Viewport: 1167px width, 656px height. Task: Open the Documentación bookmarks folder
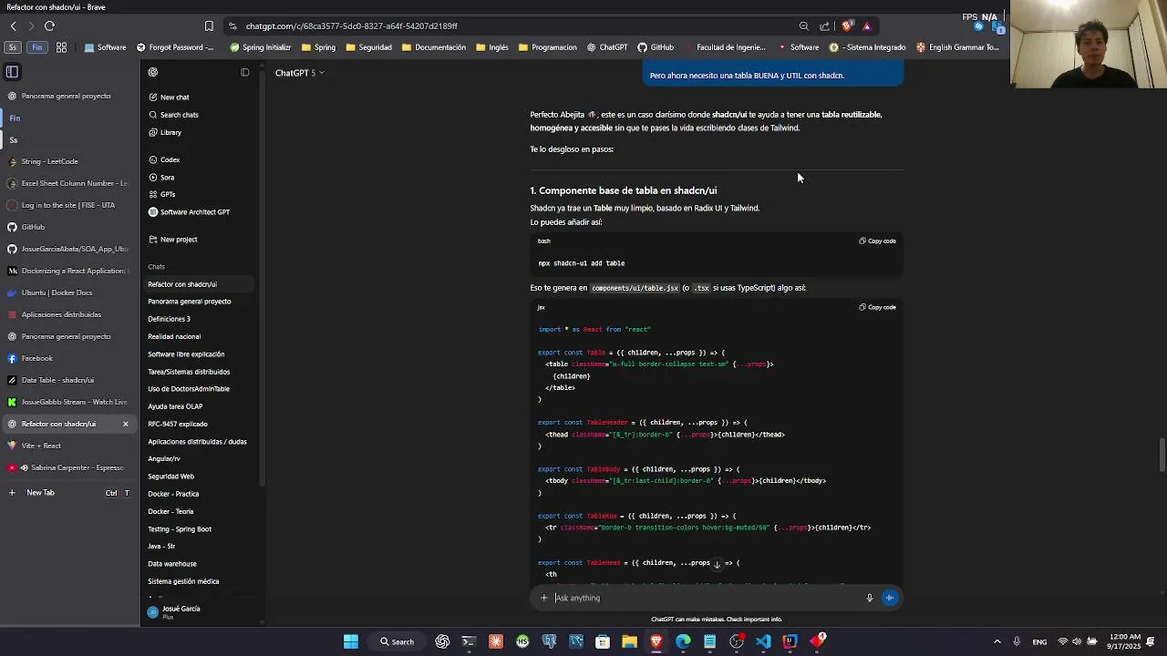(x=434, y=47)
